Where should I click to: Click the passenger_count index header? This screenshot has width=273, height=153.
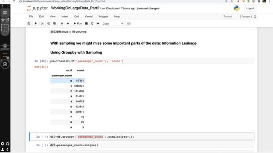[x=61, y=76]
